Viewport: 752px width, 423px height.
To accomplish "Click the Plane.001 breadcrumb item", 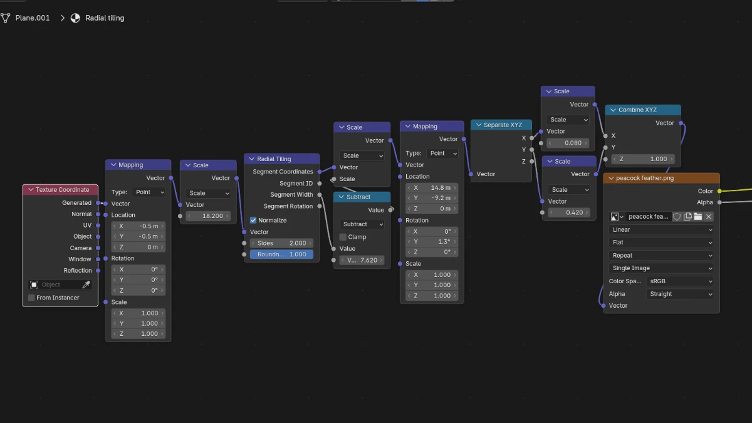I will (33, 18).
